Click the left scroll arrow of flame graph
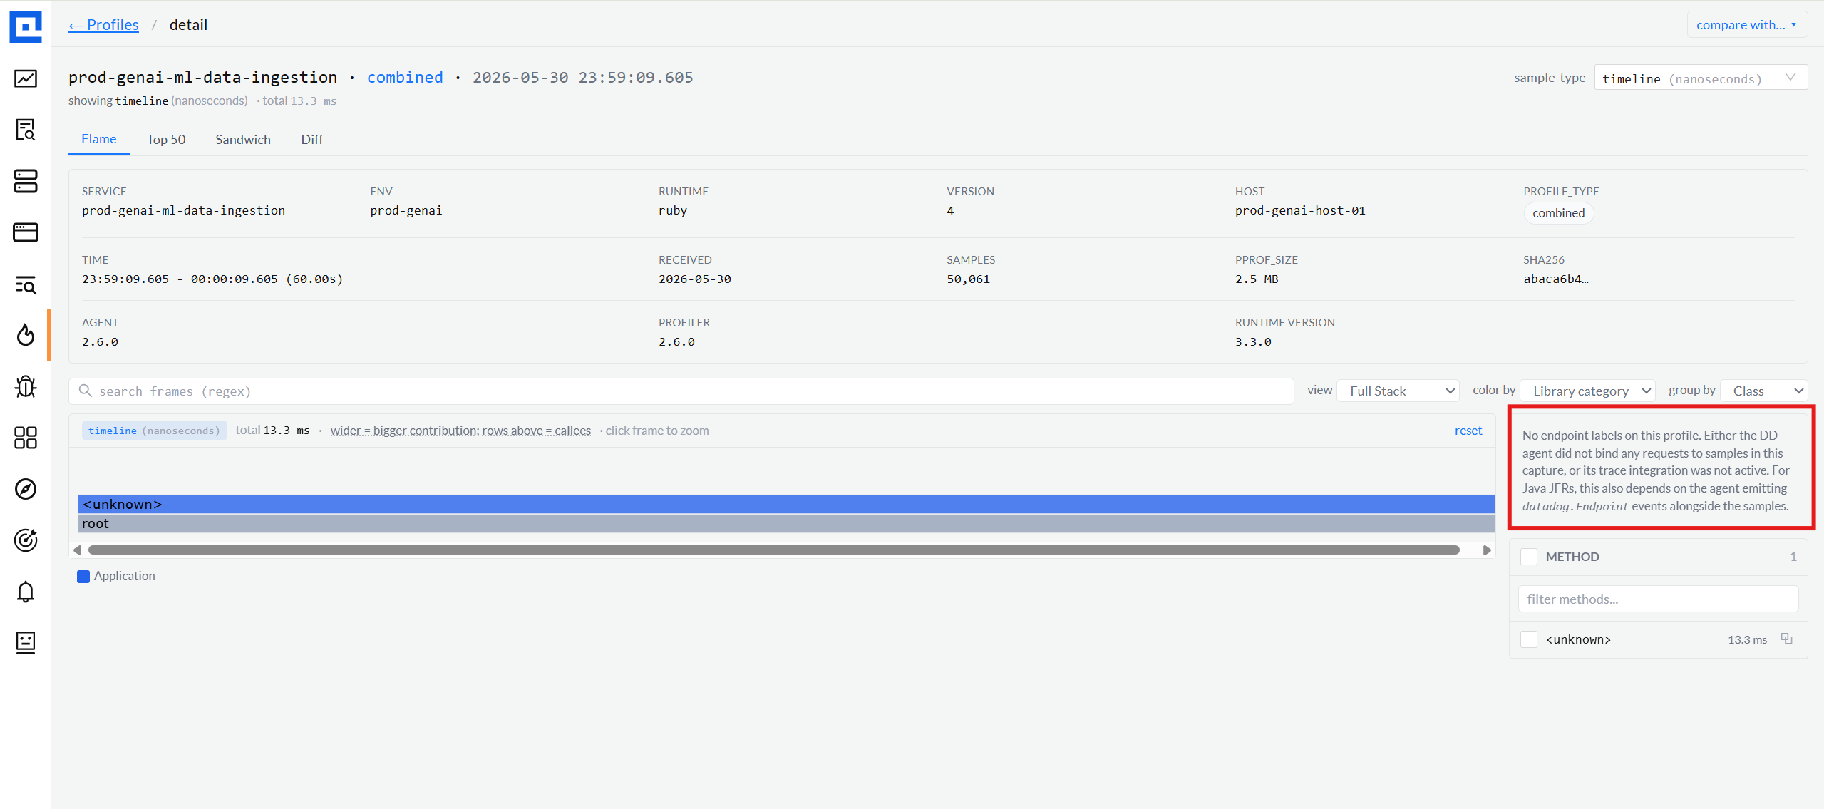The height and width of the screenshot is (809, 1824). coord(77,550)
